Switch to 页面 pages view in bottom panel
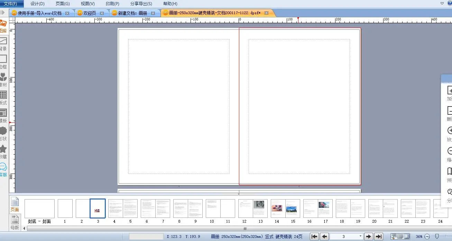This screenshot has width=452, height=241. (15, 204)
